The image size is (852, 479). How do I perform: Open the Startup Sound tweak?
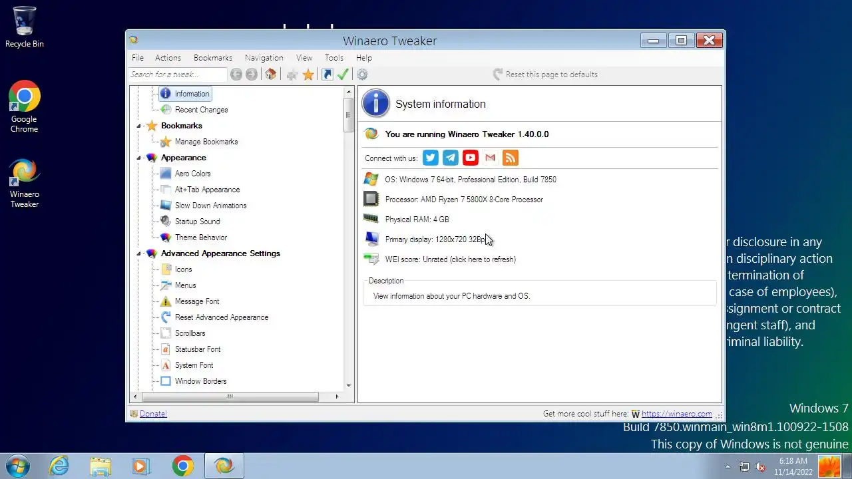pos(197,222)
